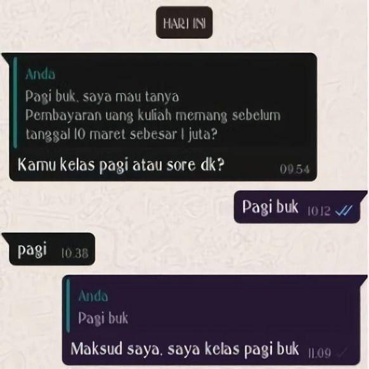Tap the single gray check mark at 11.09
This screenshot has height=369, width=369.
(342, 353)
